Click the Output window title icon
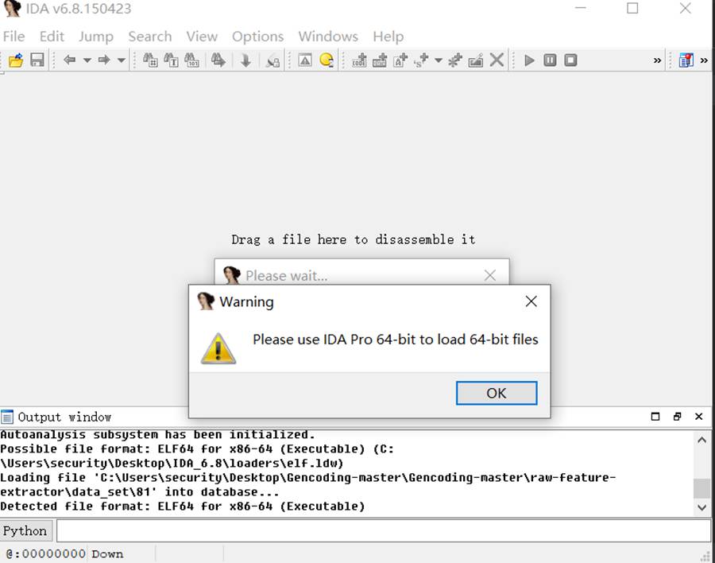The height and width of the screenshot is (563, 715). click(x=7, y=417)
